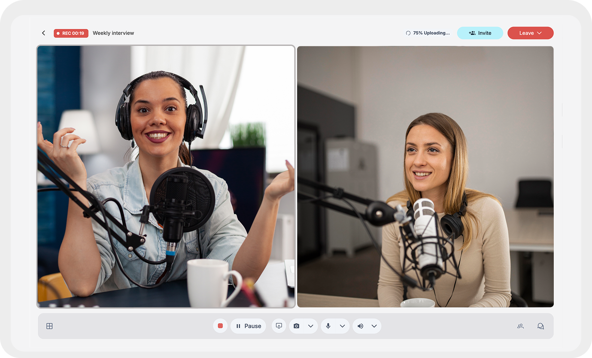This screenshot has height=358, width=592.
Task: Click the Weekly interview session title
Action: point(113,33)
